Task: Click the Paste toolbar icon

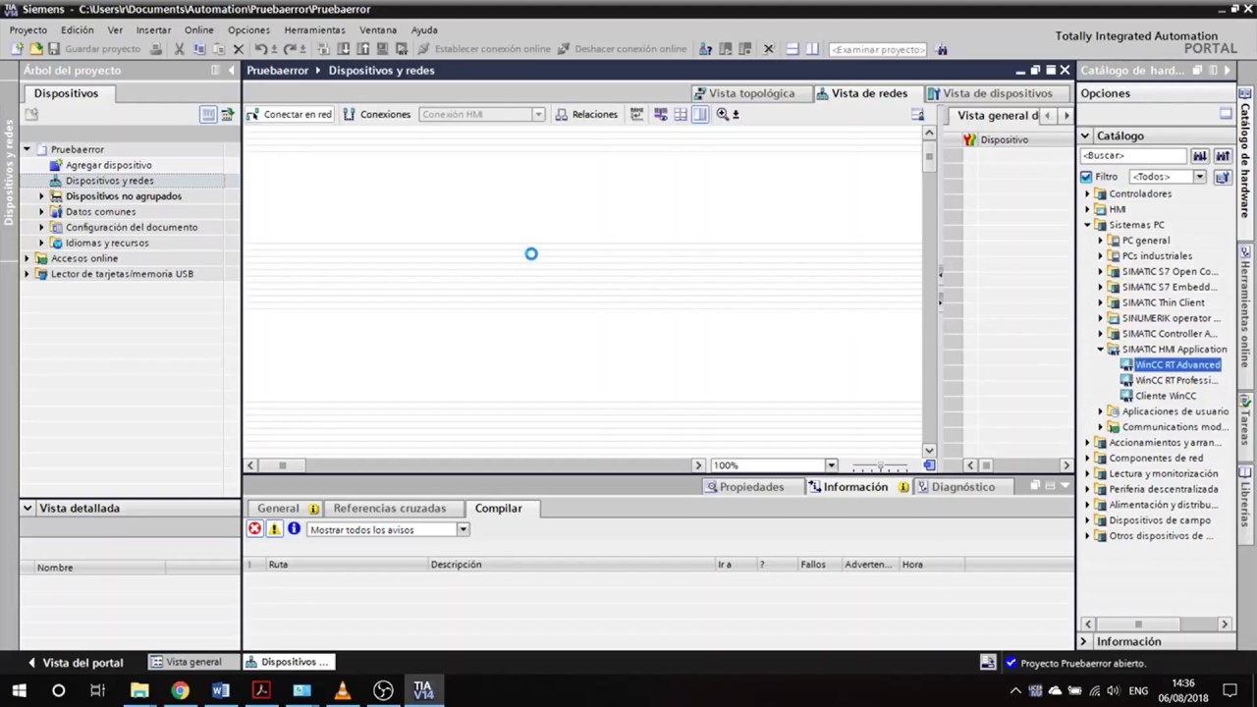Action: coord(218,49)
